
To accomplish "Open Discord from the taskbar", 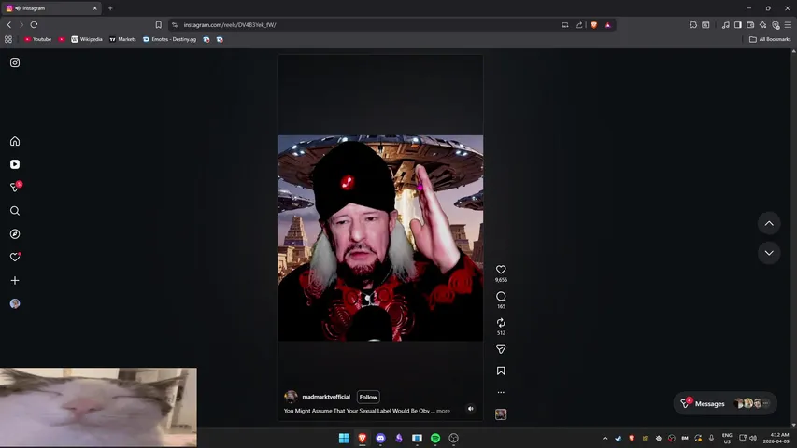I will click(x=380, y=438).
